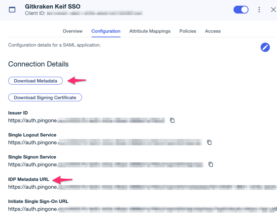Click the Initiate Single Sign-On URL value
277x220 pixels.
pyautogui.click(x=142, y=209)
